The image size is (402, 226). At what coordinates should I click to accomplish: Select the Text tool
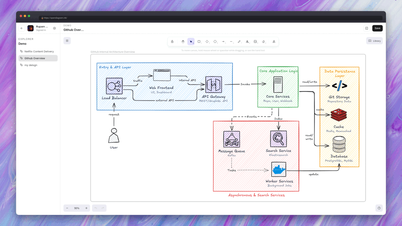(x=247, y=42)
